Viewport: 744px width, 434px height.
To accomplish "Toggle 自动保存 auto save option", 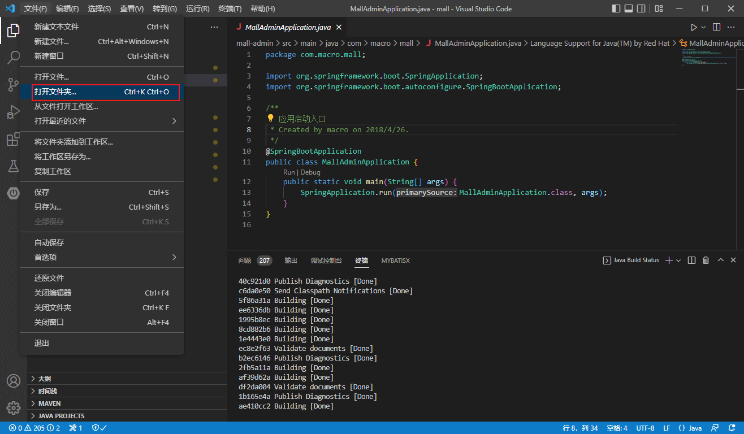I will coord(102,242).
